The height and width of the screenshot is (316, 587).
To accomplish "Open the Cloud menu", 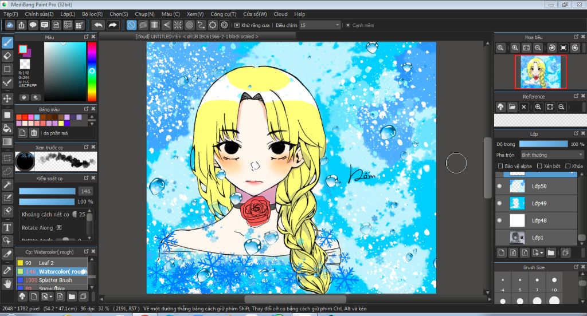I will tap(280, 14).
